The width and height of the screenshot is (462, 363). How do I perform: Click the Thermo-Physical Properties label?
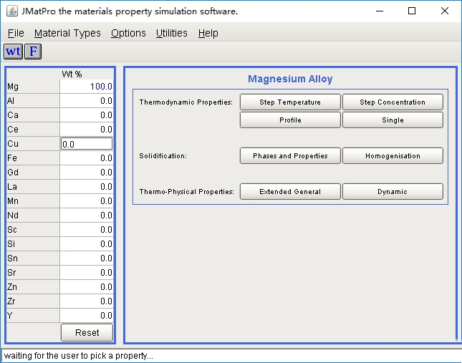tap(186, 192)
